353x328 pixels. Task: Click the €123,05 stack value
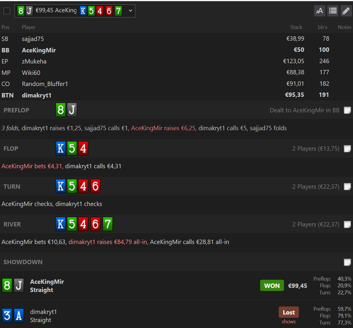(x=293, y=61)
